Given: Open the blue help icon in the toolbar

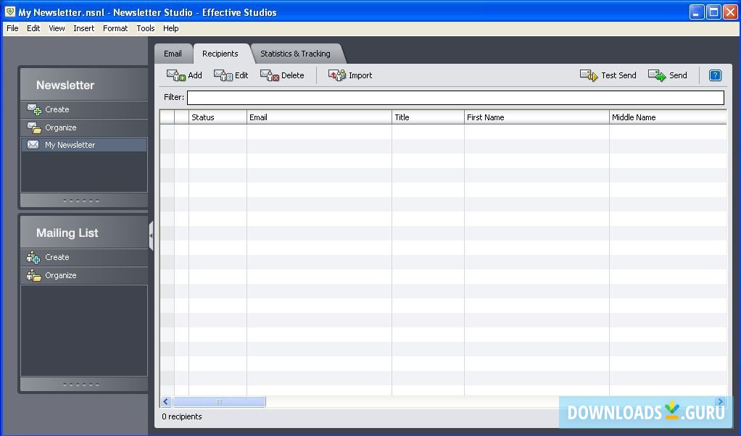Looking at the screenshot, I should point(715,75).
